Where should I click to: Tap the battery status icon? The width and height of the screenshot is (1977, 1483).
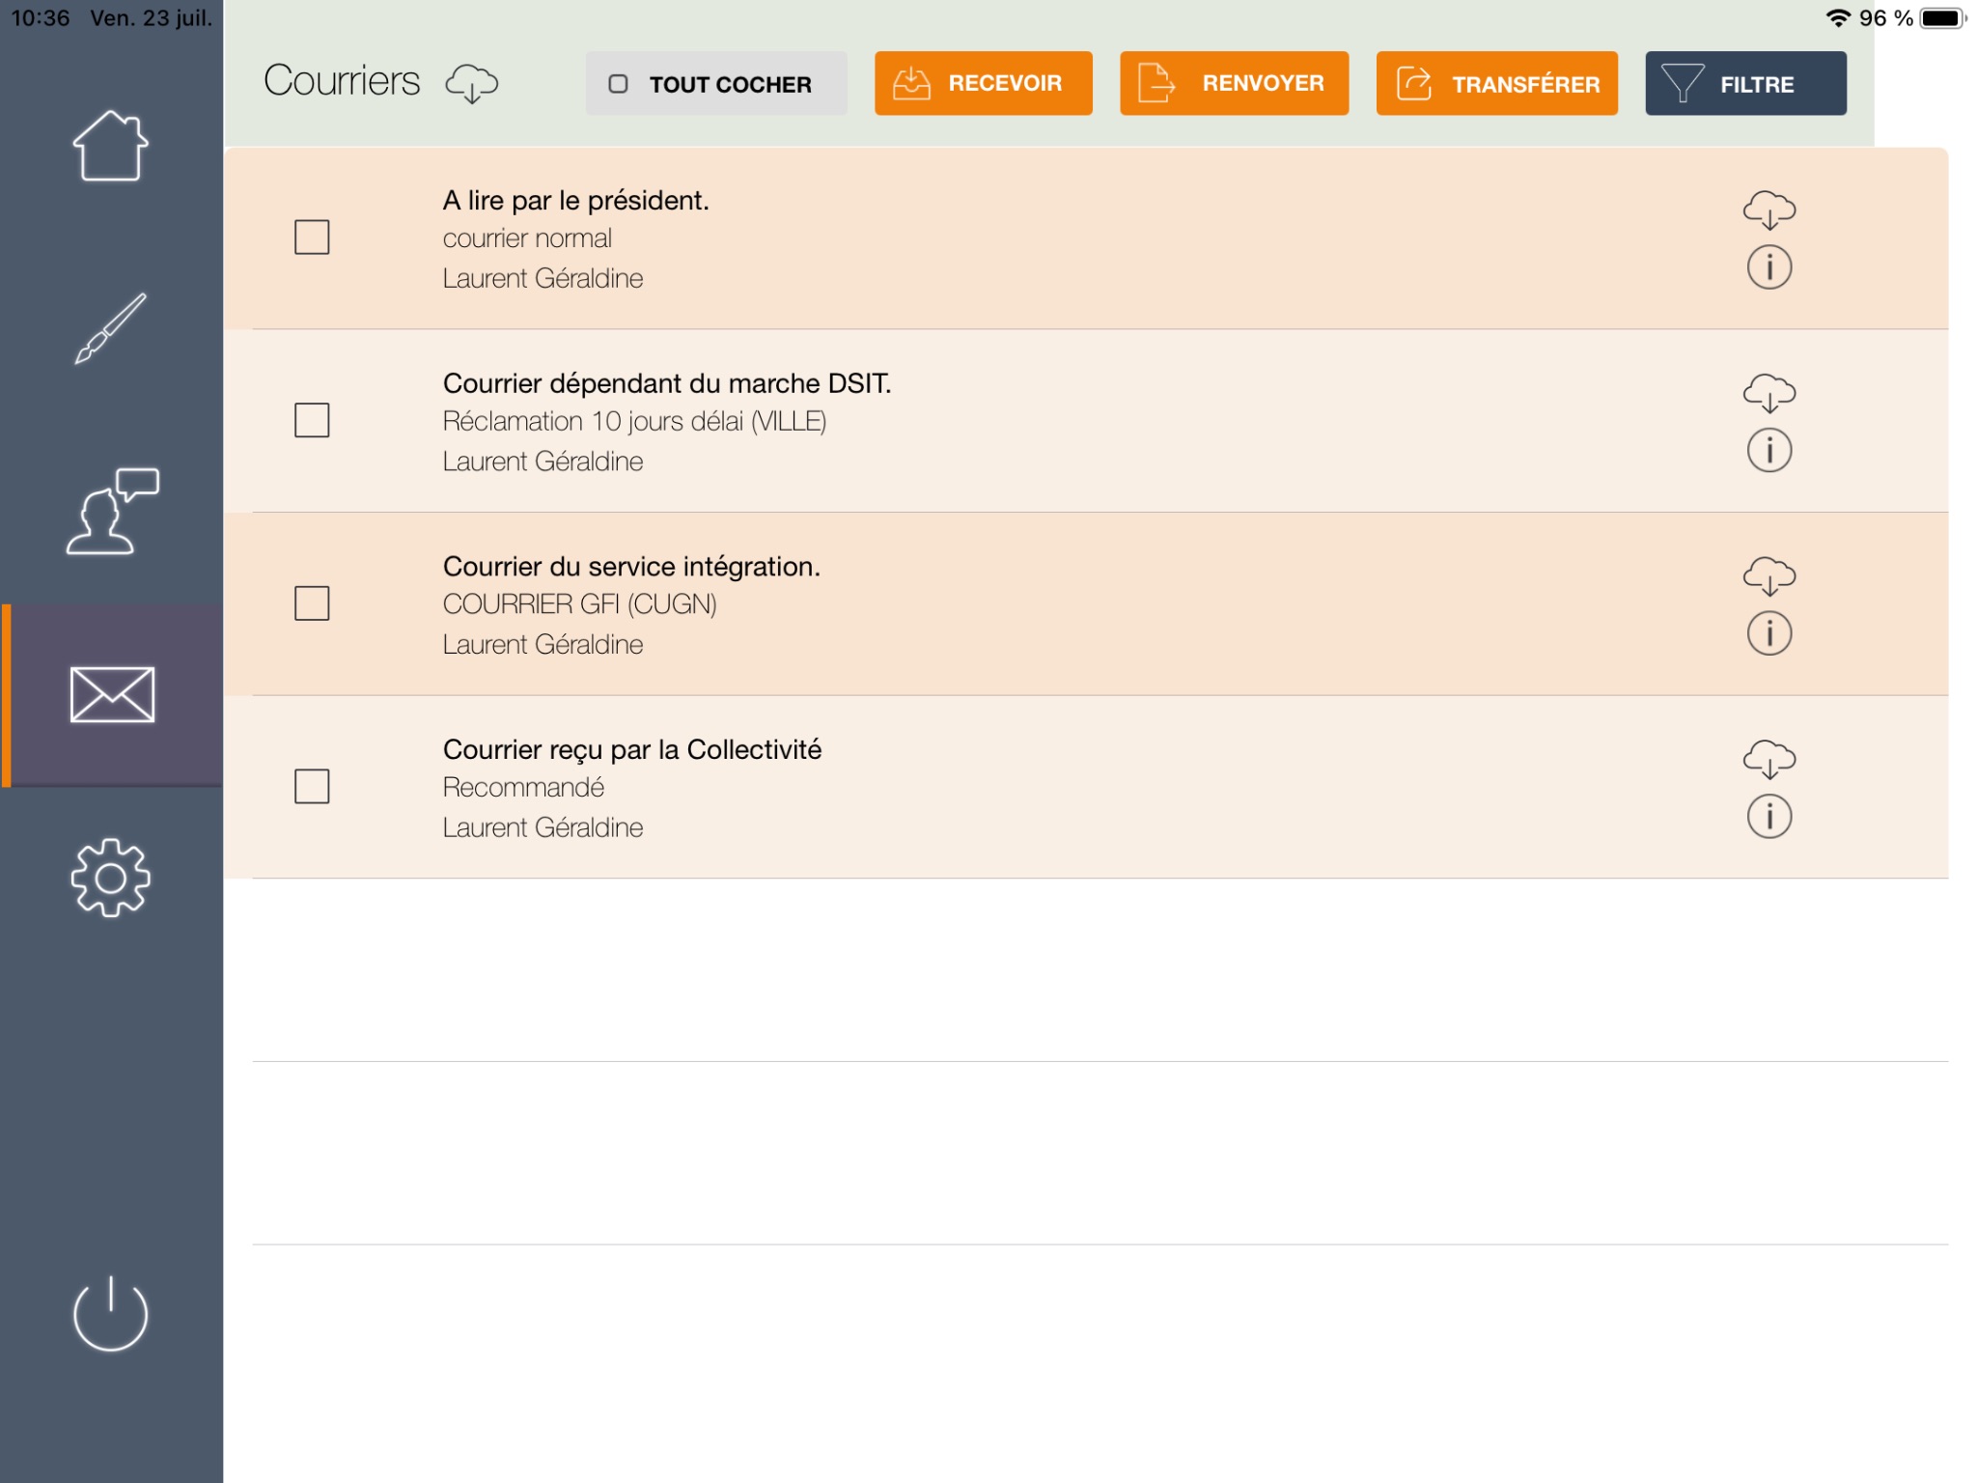1942,17
